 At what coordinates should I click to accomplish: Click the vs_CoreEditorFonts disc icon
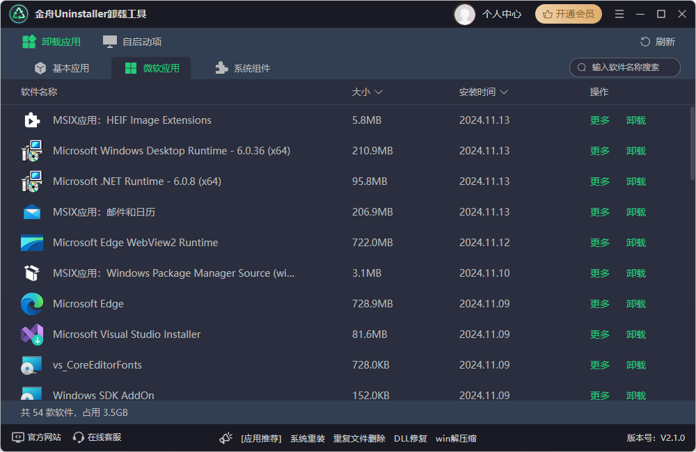(32, 365)
